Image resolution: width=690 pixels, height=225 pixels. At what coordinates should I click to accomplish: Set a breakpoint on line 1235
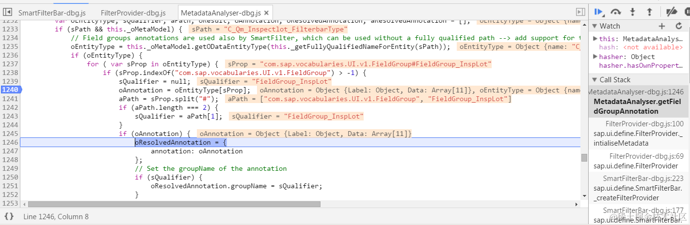click(x=11, y=46)
